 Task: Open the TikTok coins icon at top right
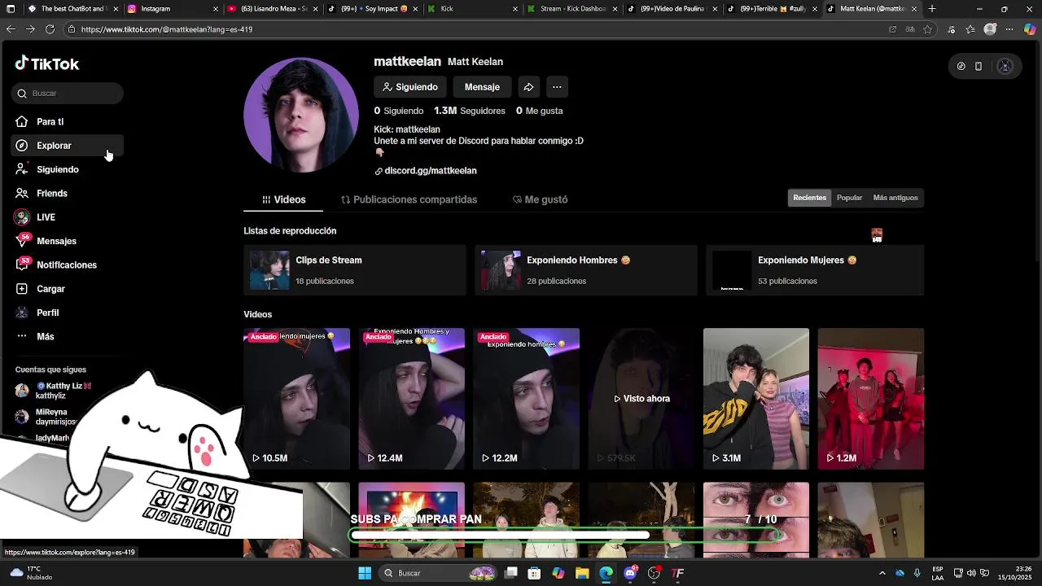pyautogui.click(x=961, y=67)
